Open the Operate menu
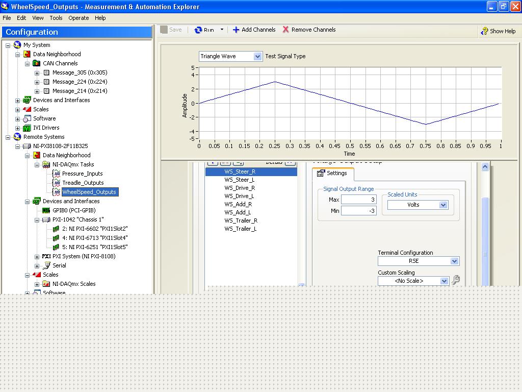This screenshot has height=392, width=522. pos(79,18)
